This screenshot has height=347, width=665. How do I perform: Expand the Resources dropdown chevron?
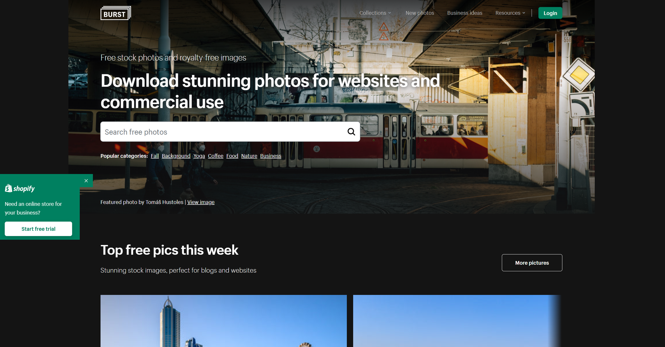point(524,13)
